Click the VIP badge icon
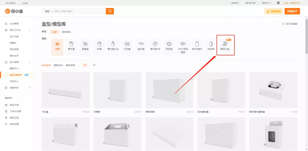The image size is (308, 151). [x=286, y=3]
